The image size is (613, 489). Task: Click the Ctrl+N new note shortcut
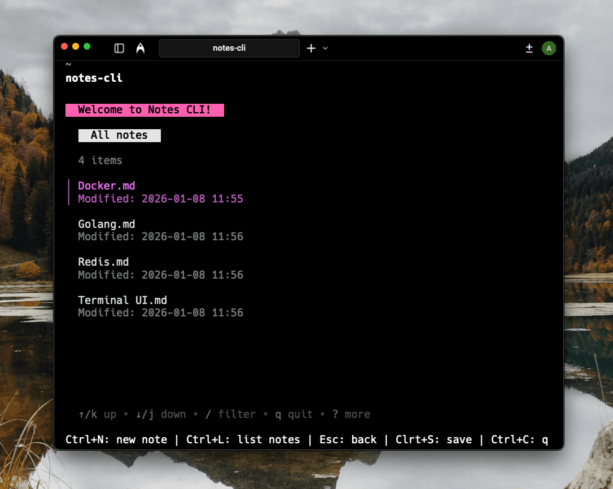pyautogui.click(x=116, y=439)
